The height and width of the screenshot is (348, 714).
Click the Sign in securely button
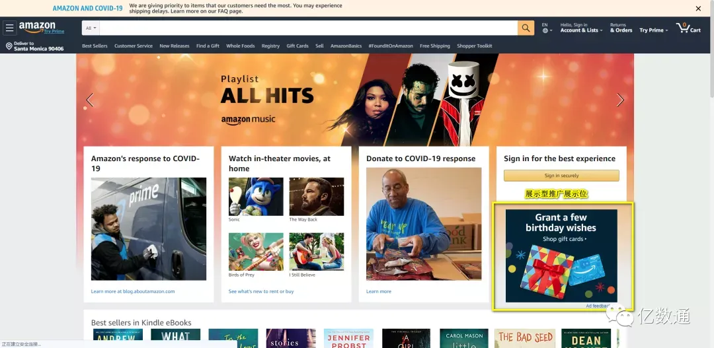pyautogui.click(x=561, y=176)
